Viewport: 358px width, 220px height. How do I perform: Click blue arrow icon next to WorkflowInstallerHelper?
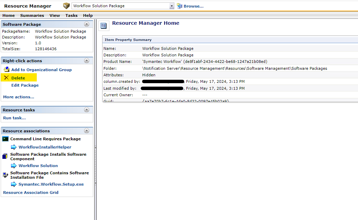(x=13, y=147)
